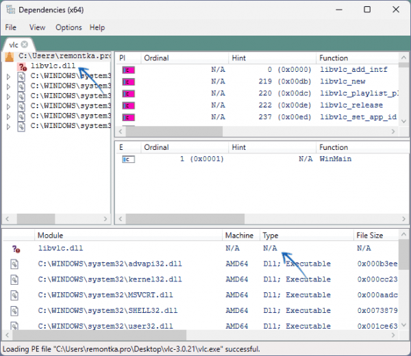Click the magenta import icon beside libvlc_release
411x356 pixels.
(x=129, y=105)
